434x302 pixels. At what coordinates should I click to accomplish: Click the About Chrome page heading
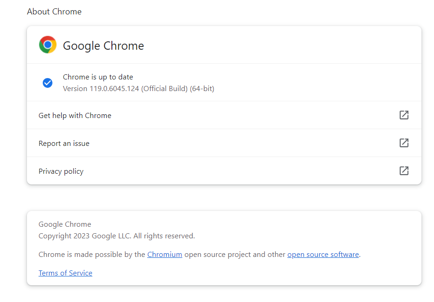pyautogui.click(x=54, y=12)
